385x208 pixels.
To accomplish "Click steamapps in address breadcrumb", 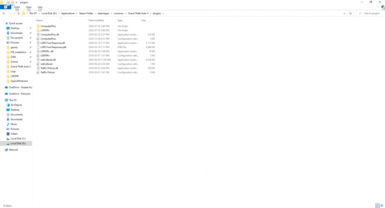I will pyautogui.click(x=103, y=13).
